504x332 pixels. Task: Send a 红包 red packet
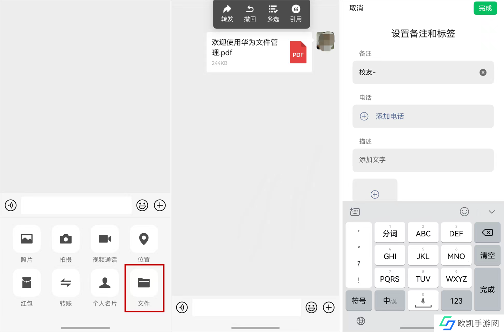(x=27, y=283)
